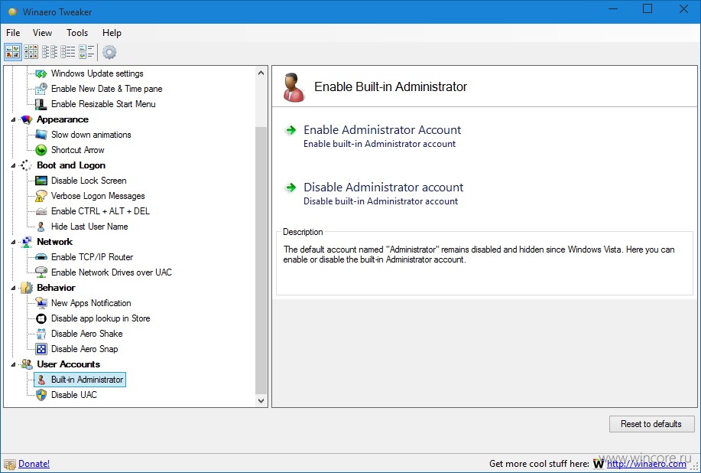Click the Behavior category icon
The height and width of the screenshot is (473, 701).
tap(27, 288)
